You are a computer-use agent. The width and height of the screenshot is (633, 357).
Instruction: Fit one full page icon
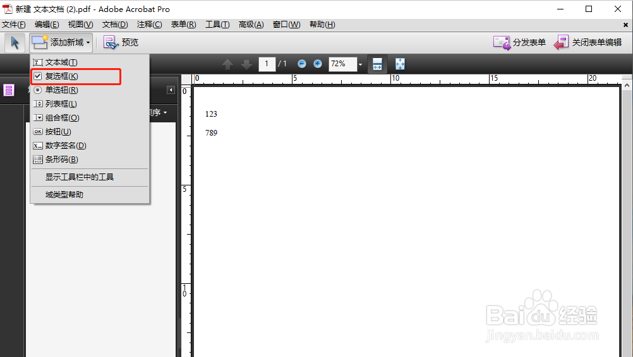[x=400, y=64]
